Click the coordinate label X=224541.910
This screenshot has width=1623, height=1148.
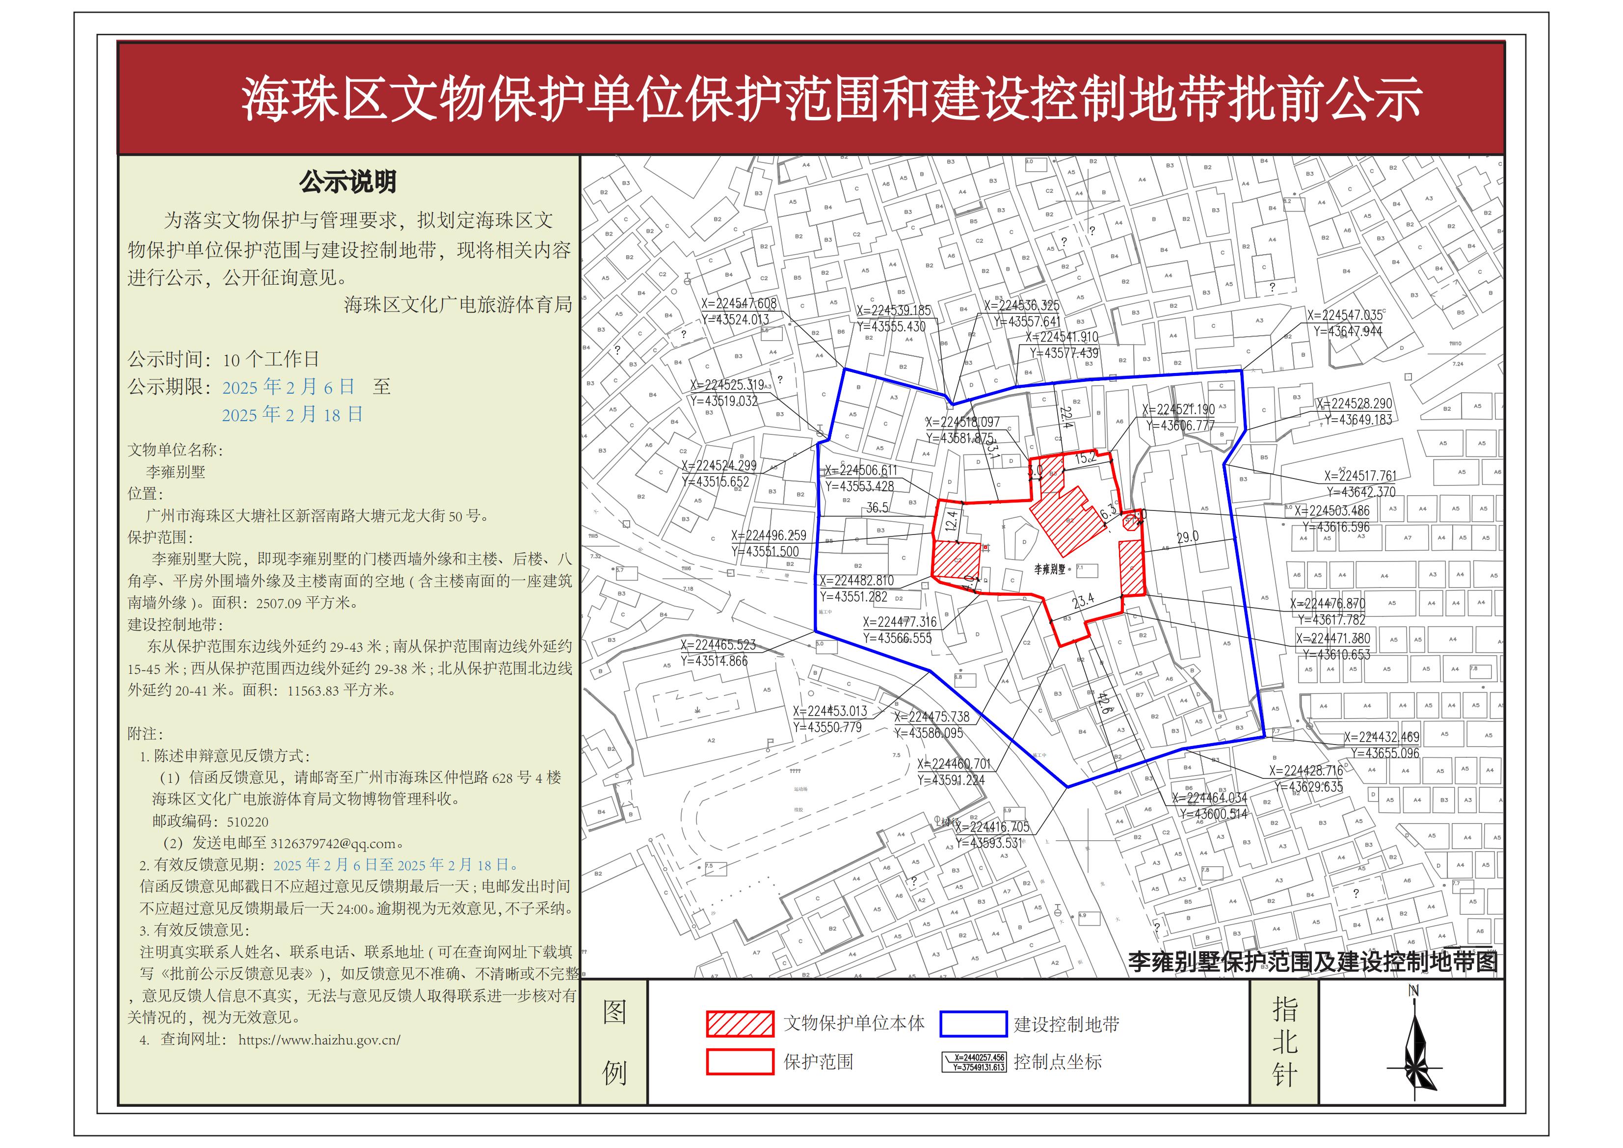coord(1062,337)
